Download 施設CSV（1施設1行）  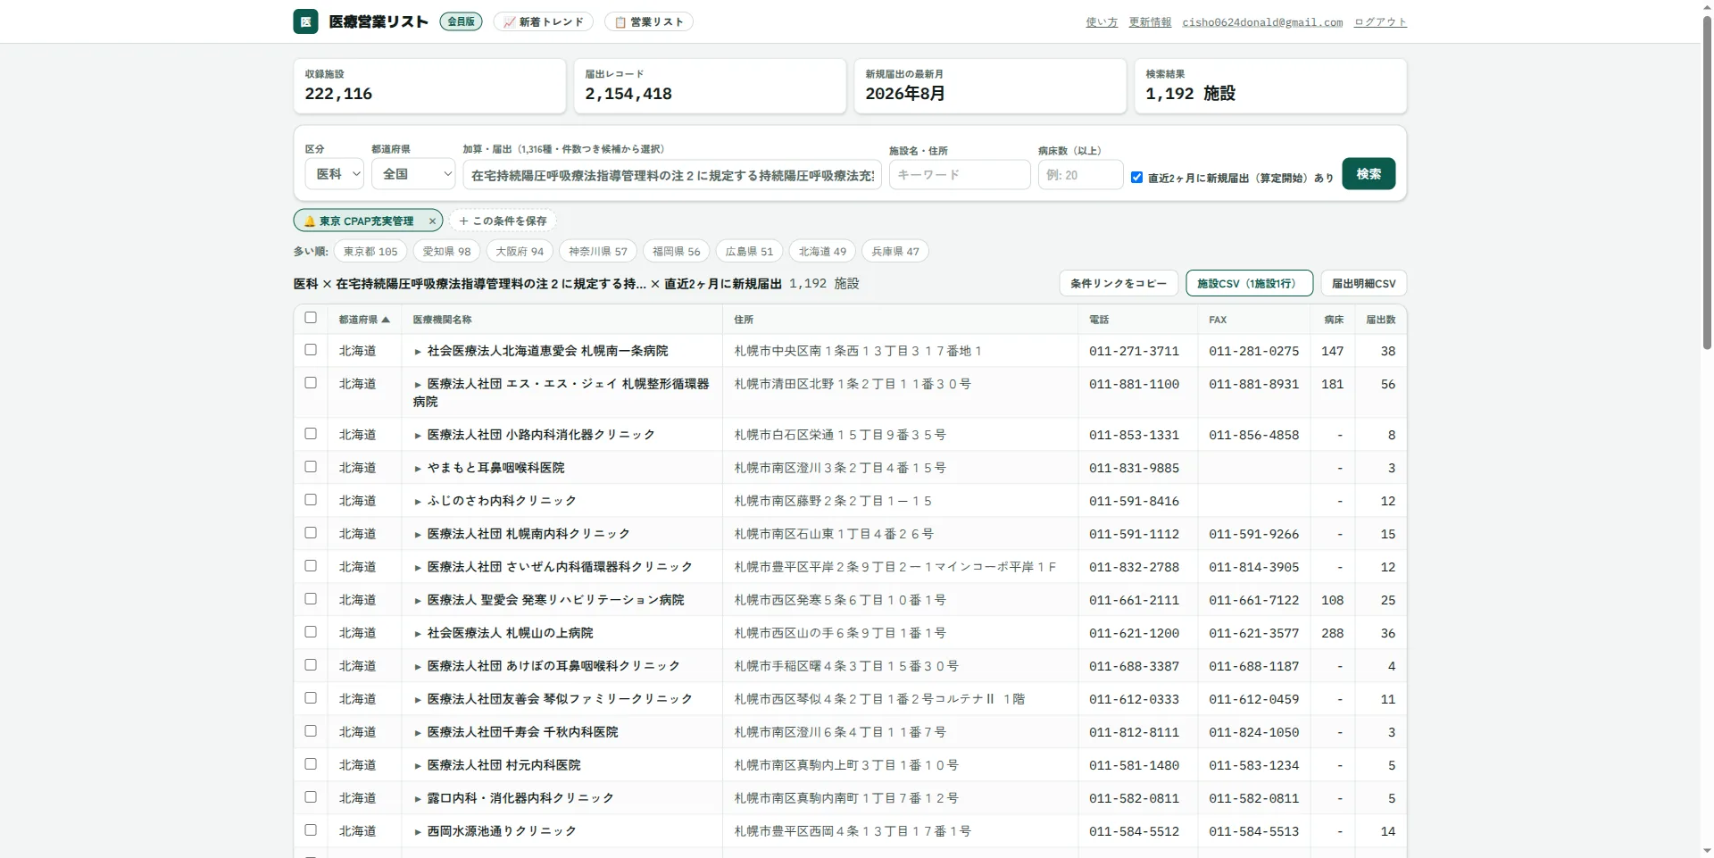[x=1249, y=283]
